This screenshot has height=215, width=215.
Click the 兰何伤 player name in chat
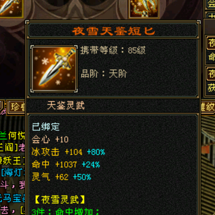pos(12,135)
